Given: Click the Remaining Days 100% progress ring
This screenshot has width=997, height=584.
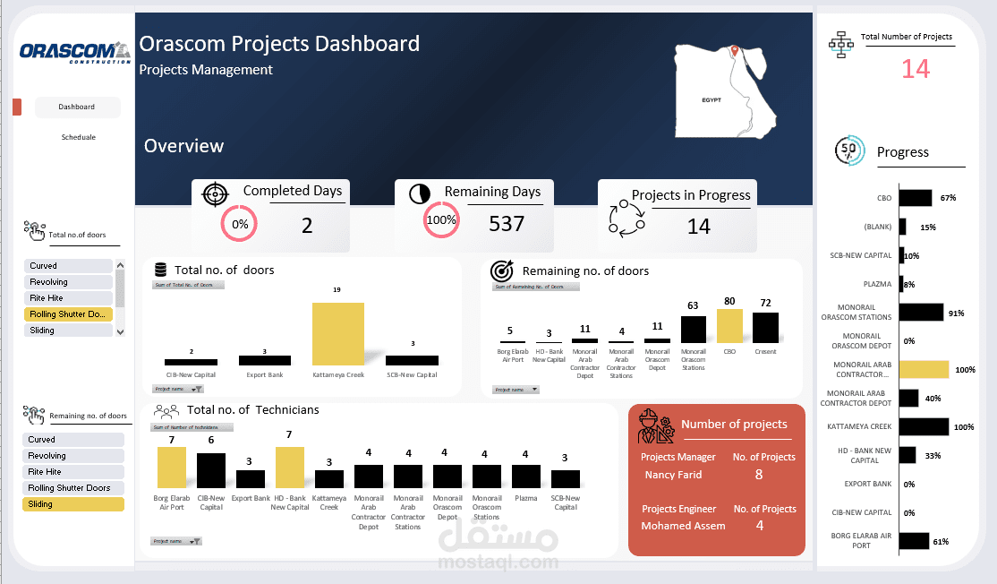Looking at the screenshot, I should click(441, 220).
